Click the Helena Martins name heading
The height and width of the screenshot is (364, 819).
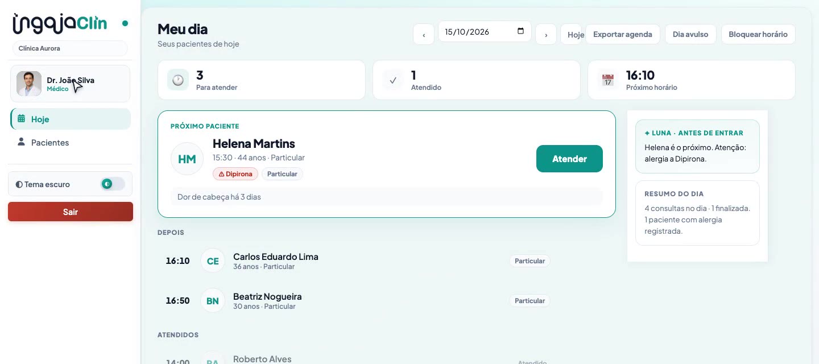click(254, 143)
